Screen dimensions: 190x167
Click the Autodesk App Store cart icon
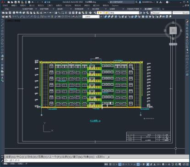157,2
